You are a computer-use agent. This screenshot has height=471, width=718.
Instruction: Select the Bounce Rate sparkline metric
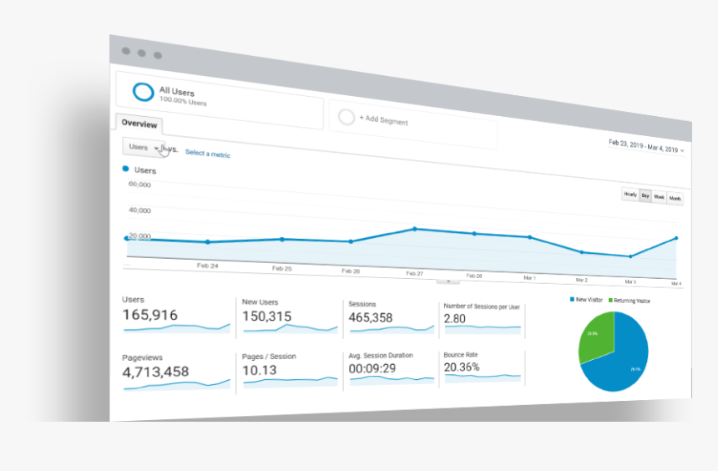pos(483,367)
